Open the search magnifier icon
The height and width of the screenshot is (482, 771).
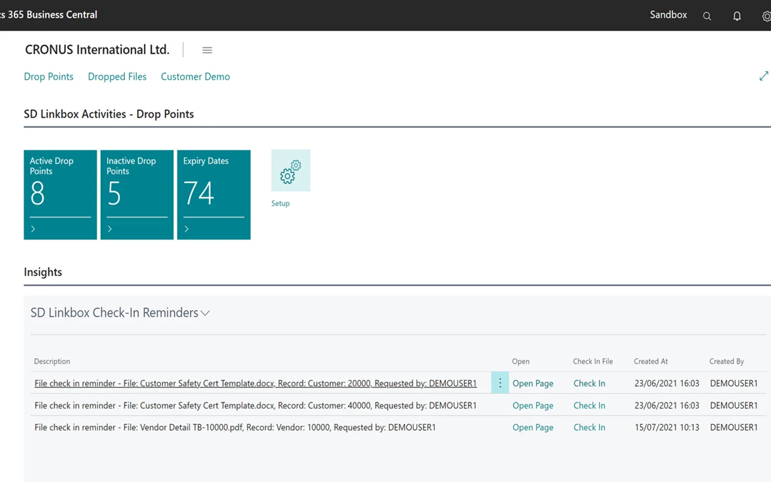tap(707, 16)
